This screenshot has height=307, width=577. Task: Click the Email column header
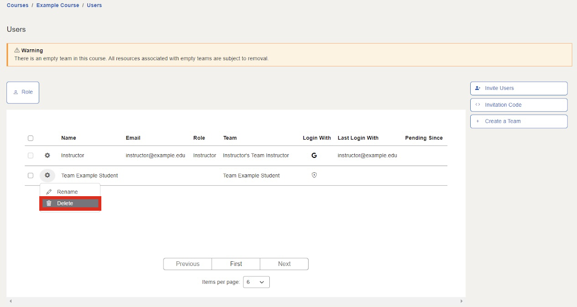[133, 138]
